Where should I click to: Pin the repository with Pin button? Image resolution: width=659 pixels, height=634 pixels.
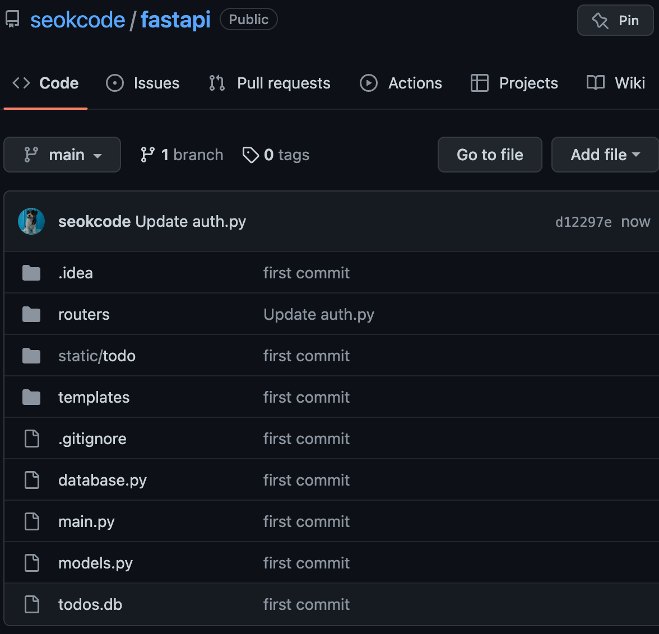(615, 20)
